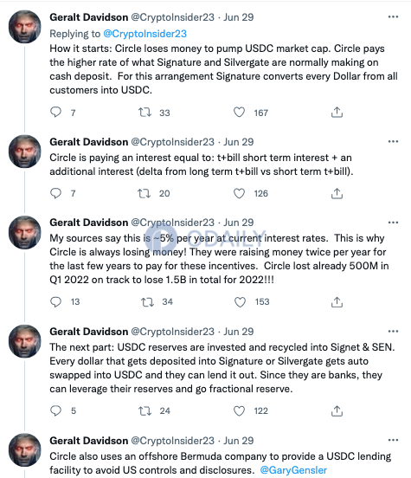
Task: Share the Signet & SEN reserves tweet
Action: tap(337, 410)
